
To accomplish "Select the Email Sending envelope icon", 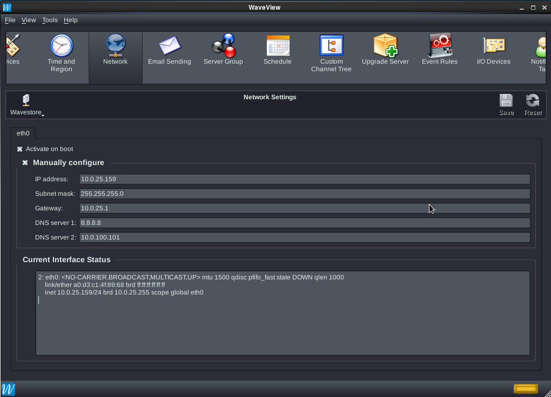I will tap(169, 46).
